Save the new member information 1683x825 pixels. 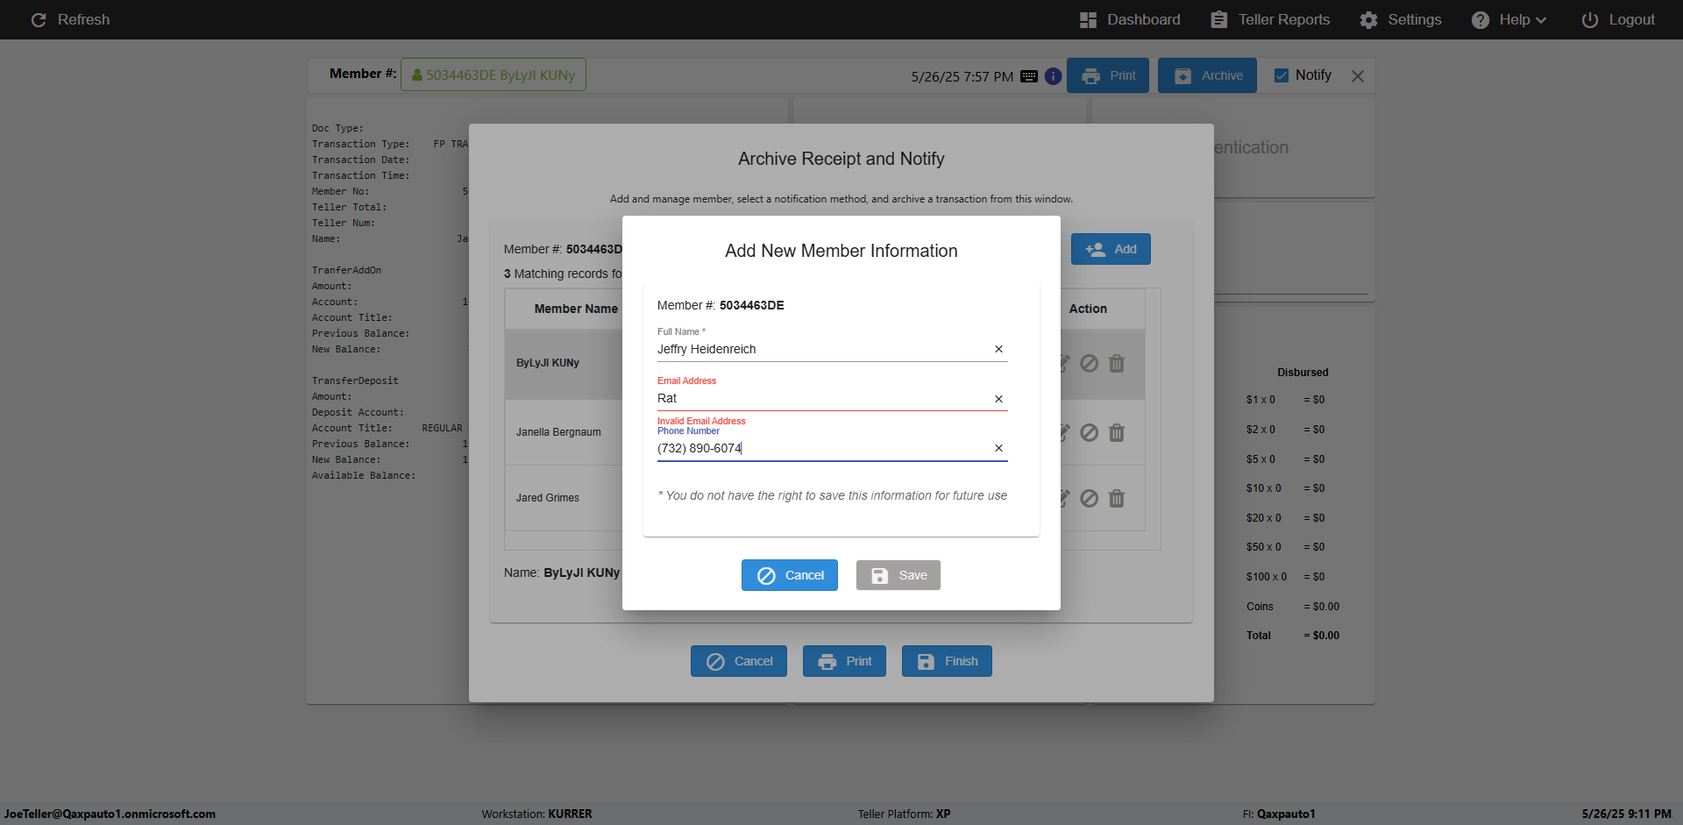pyautogui.click(x=898, y=575)
